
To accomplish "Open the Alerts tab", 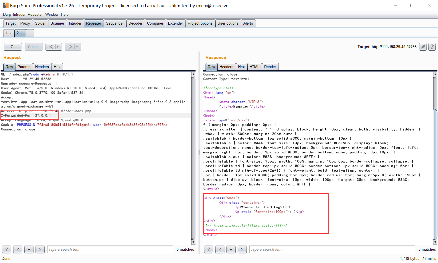I will point(248,23).
